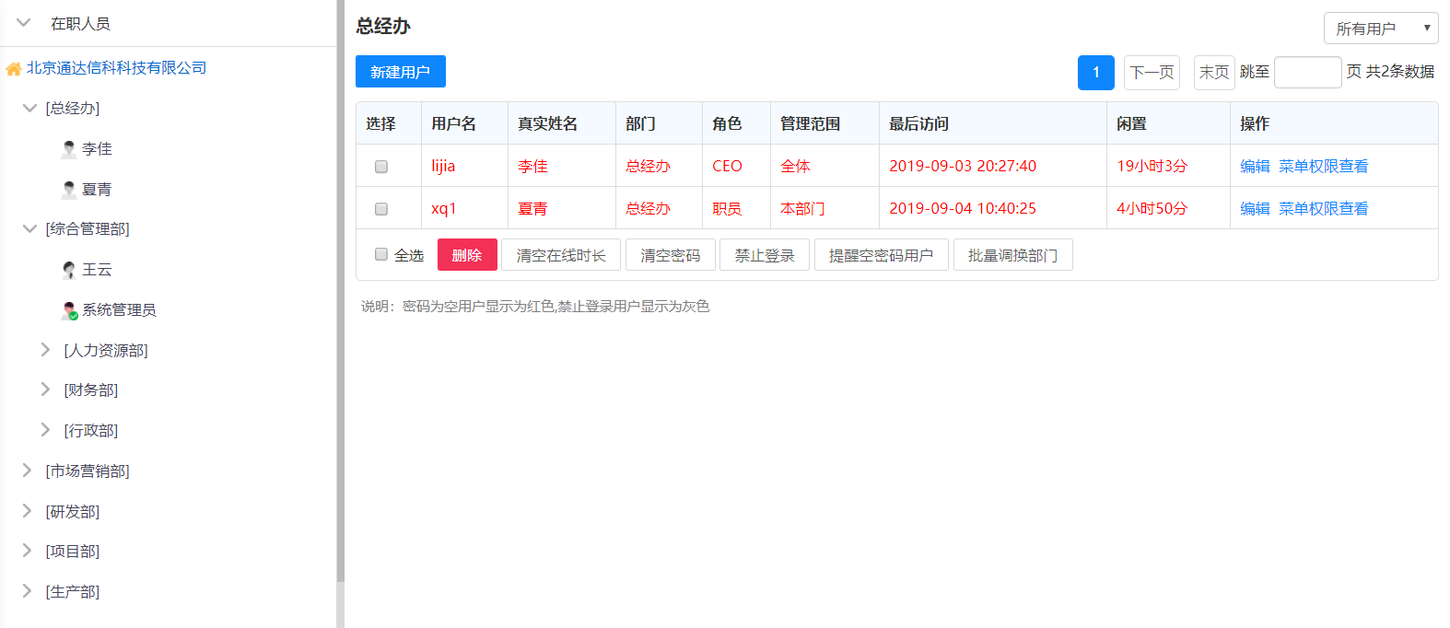Click the home icon beside 北京通达信科科技有限公司
Viewport: 1450px width, 628px height.
click(14, 69)
